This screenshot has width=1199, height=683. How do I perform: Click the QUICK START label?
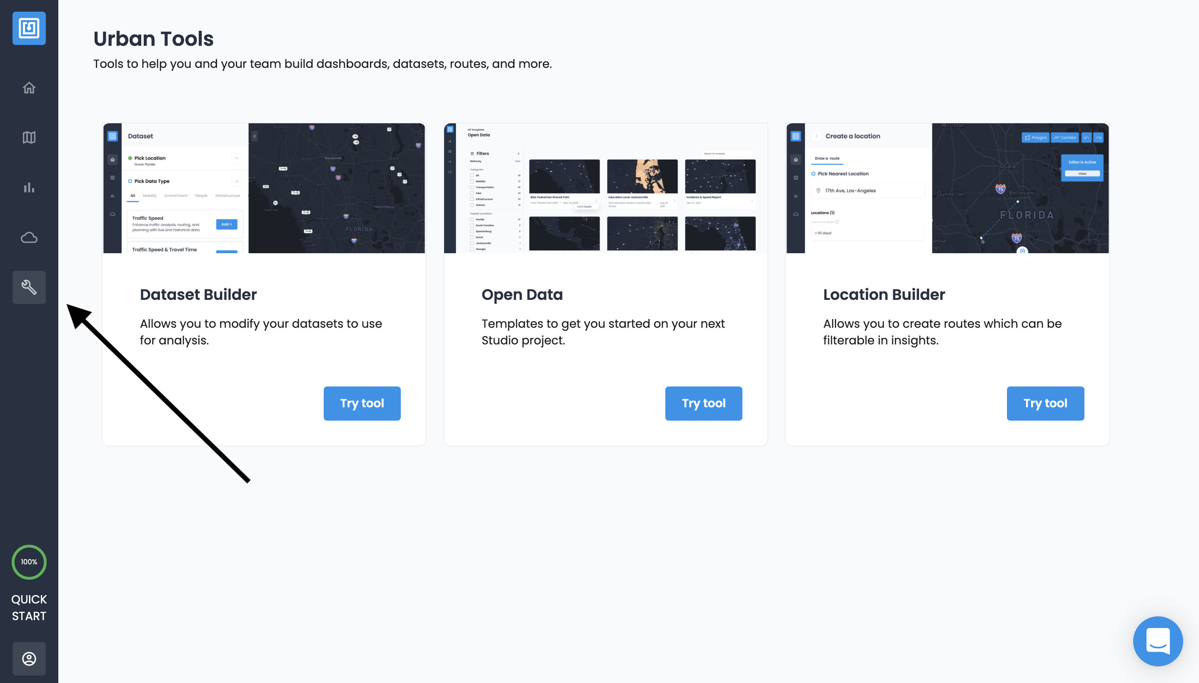point(29,608)
